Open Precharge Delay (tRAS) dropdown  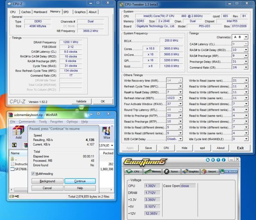(x=246, y=62)
